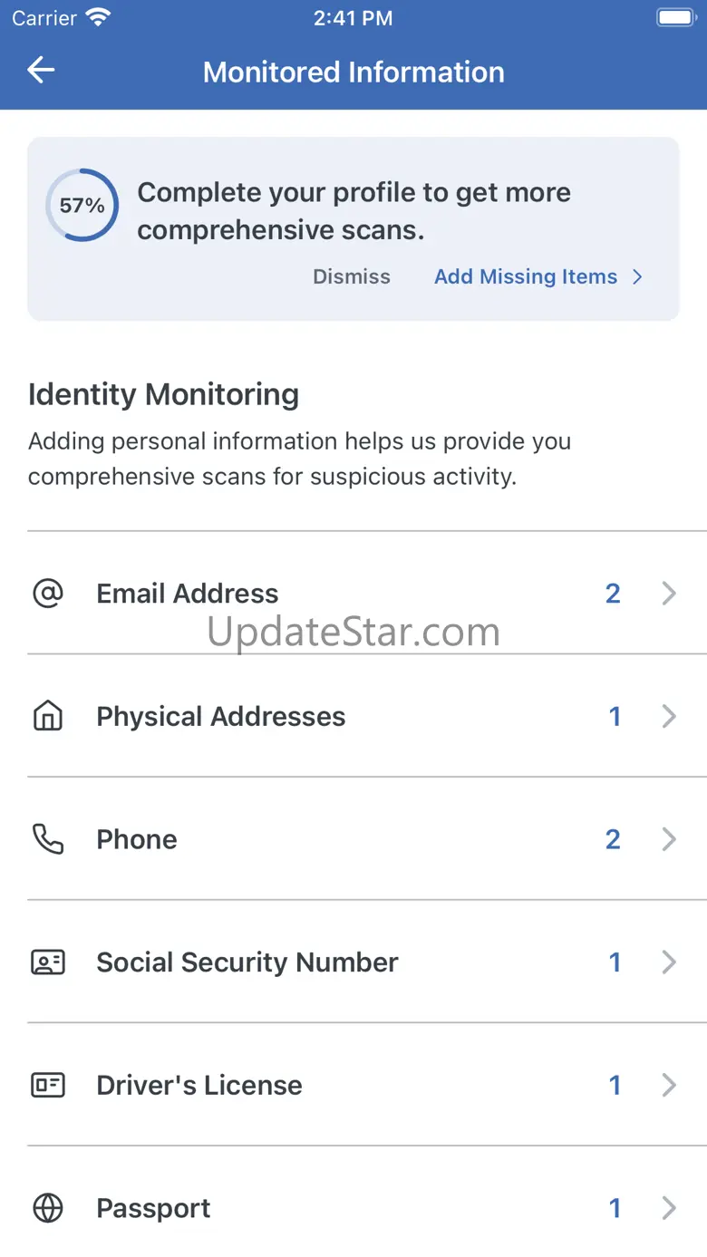Tap the Passport globe icon
The image size is (707, 1257).
tap(48, 1208)
